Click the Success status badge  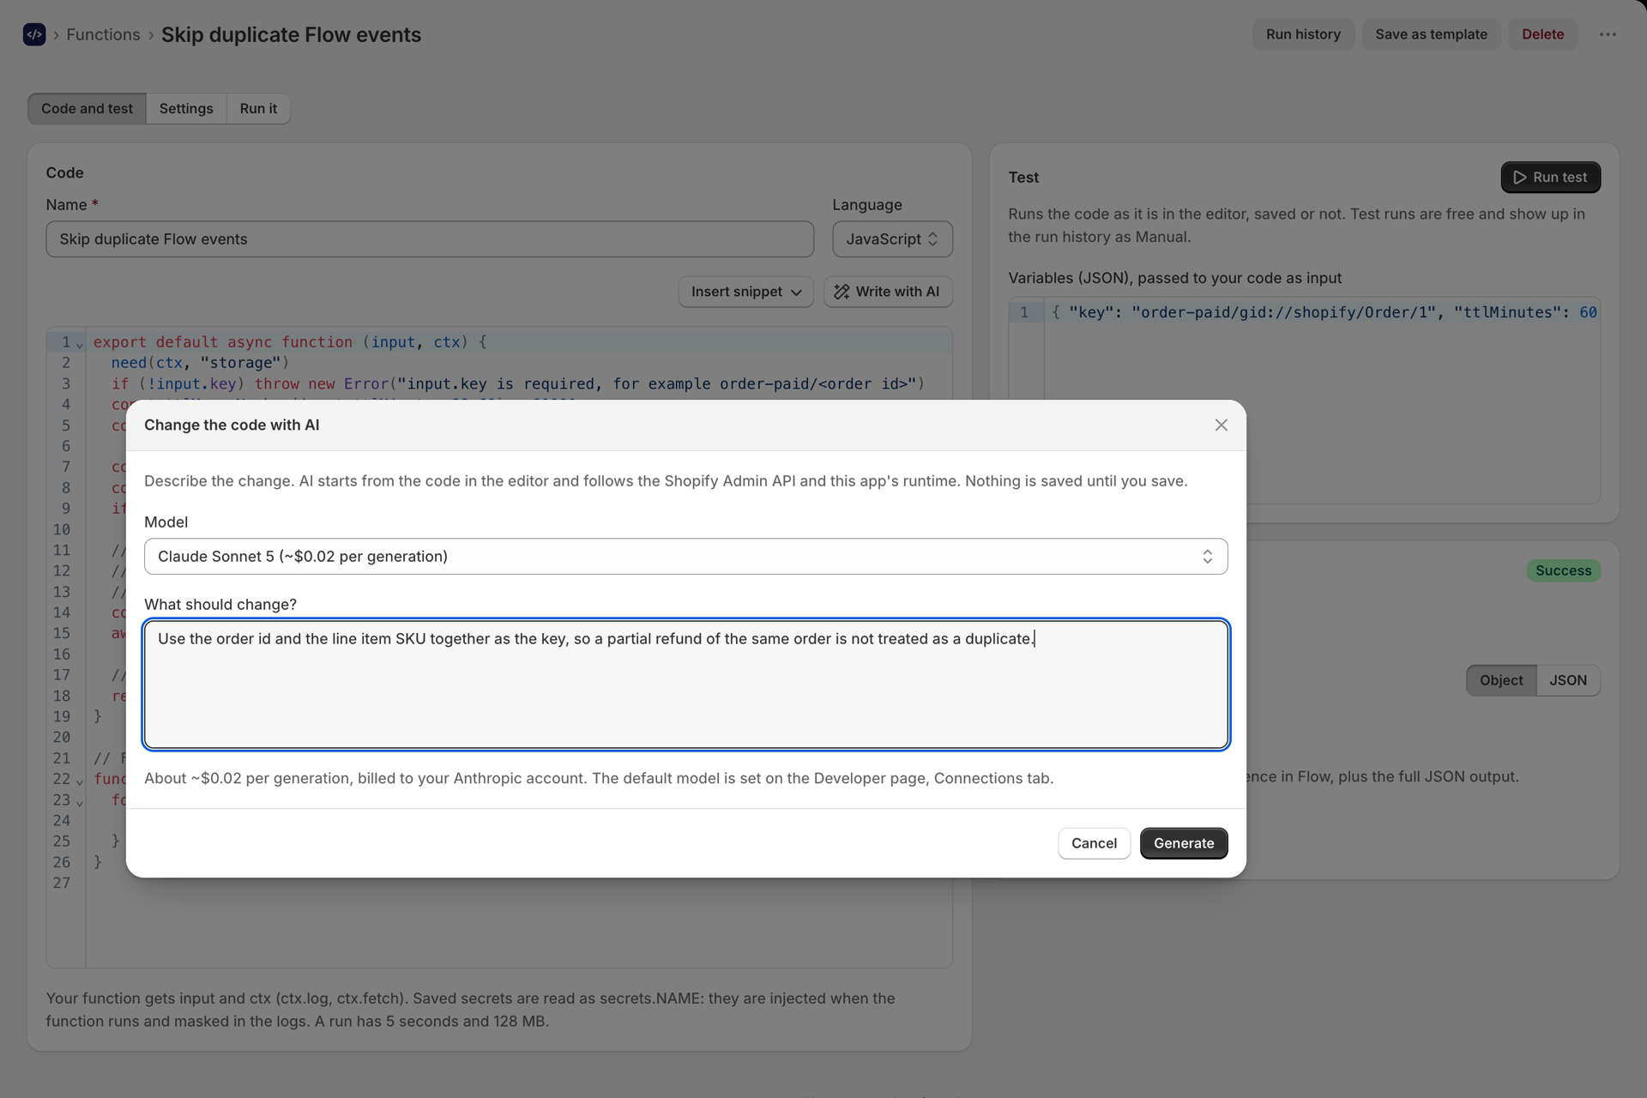(1563, 571)
